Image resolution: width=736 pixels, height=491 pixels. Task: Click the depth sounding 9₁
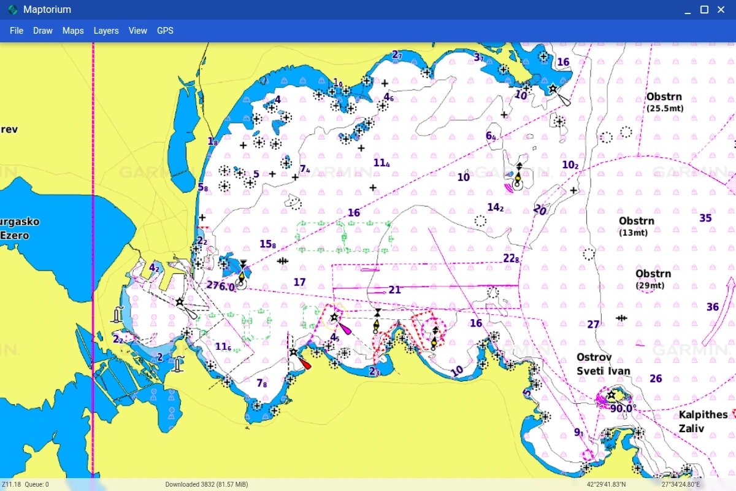click(x=578, y=433)
